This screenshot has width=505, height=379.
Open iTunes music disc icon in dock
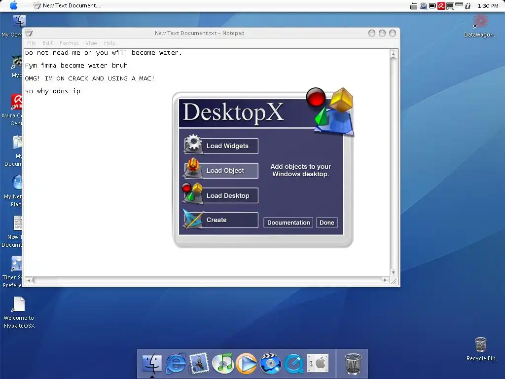(x=223, y=363)
